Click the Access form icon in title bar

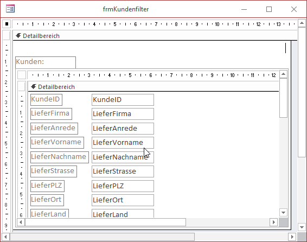pyautogui.click(x=10, y=9)
